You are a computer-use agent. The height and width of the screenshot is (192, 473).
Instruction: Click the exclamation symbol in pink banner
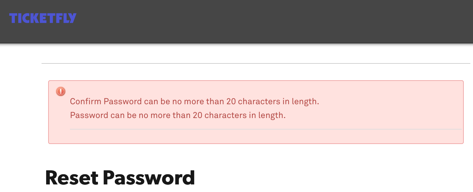[60, 91]
